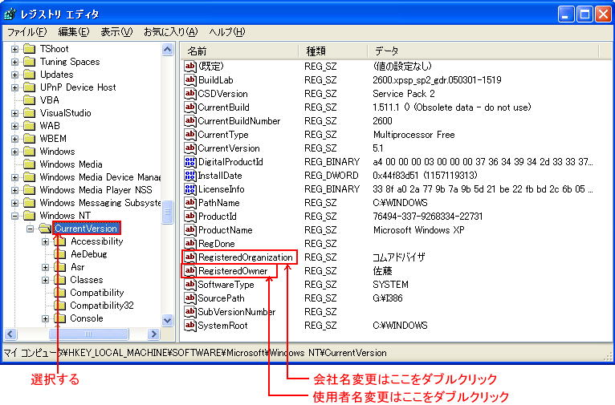The height and width of the screenshot is (405, 615).
Task: Expand the Tuning Spaces key
Action: tap(15, 62)
